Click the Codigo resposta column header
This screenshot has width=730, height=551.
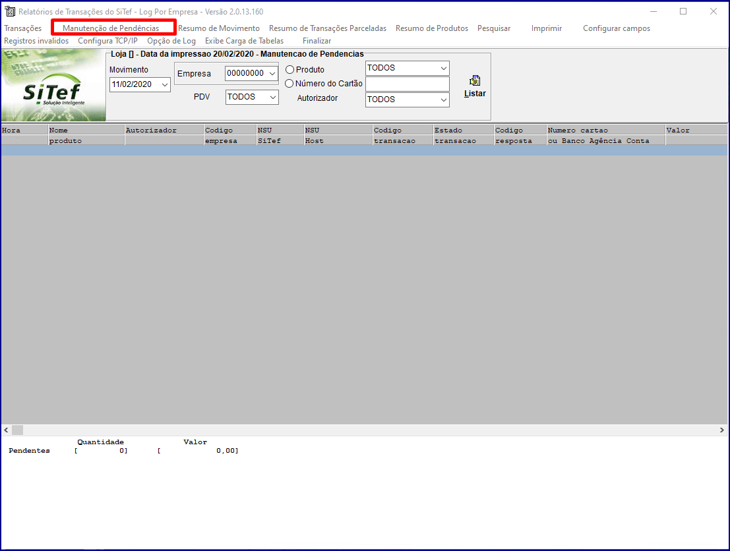point(520,135)
